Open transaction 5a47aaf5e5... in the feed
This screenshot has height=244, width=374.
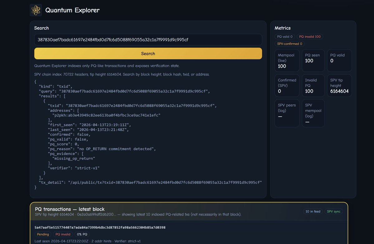pos(100,227)
